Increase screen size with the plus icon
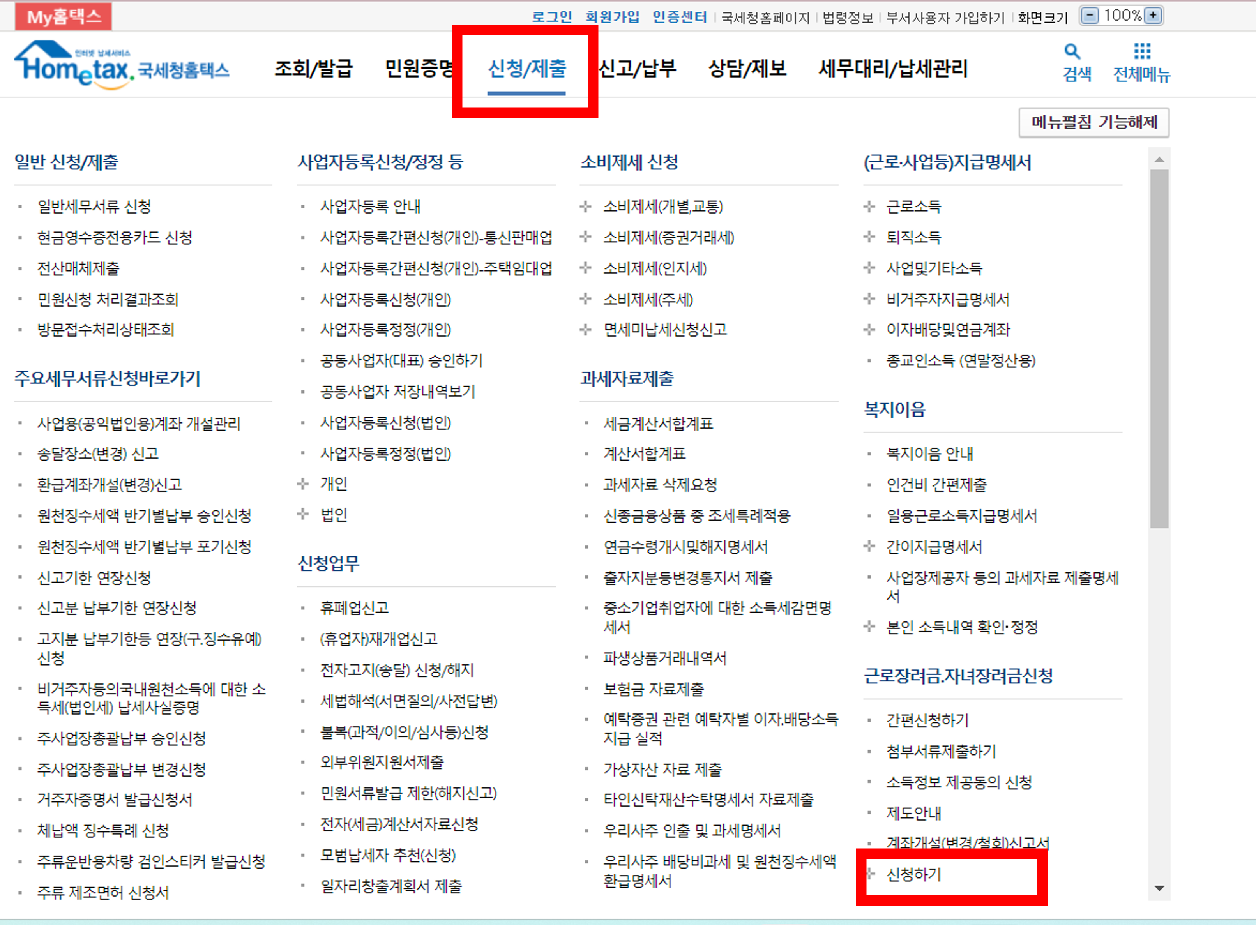 (1152, 15)
